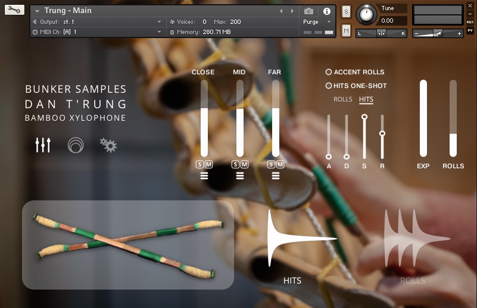Open the CLOSE mic output menu icon
Screen dimensions: 477x308
point(204,175)
